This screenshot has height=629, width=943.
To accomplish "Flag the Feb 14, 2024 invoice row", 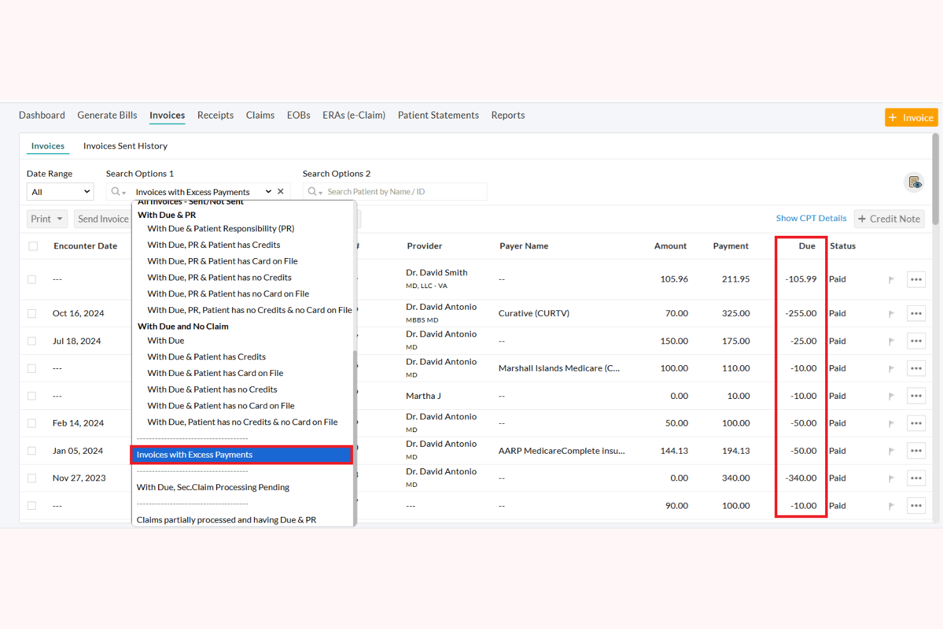I will coord(891,423).
